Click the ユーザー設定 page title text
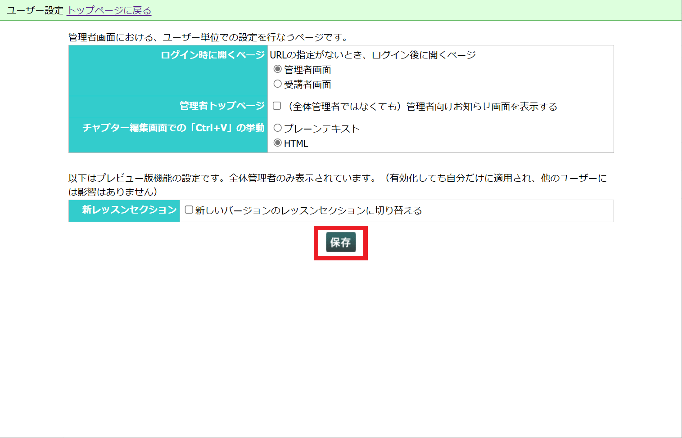Screen dimensions: 682x438 click(35, 10)
